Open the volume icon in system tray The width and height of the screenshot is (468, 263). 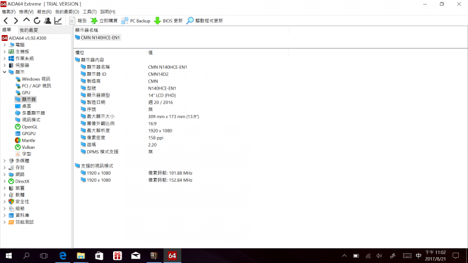tap(380, 256)
